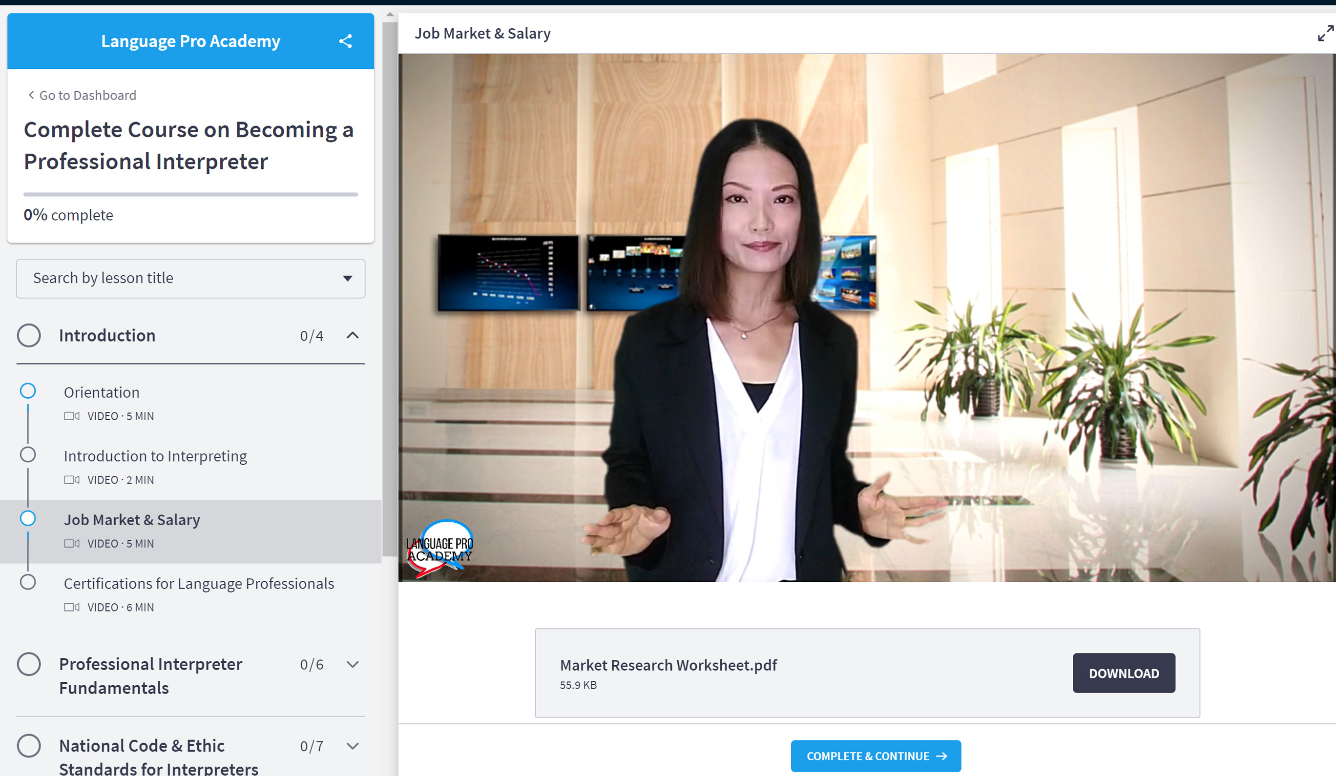Go to Dashboard link
This screenshot has height=776, width=1336.
[87, 95]
